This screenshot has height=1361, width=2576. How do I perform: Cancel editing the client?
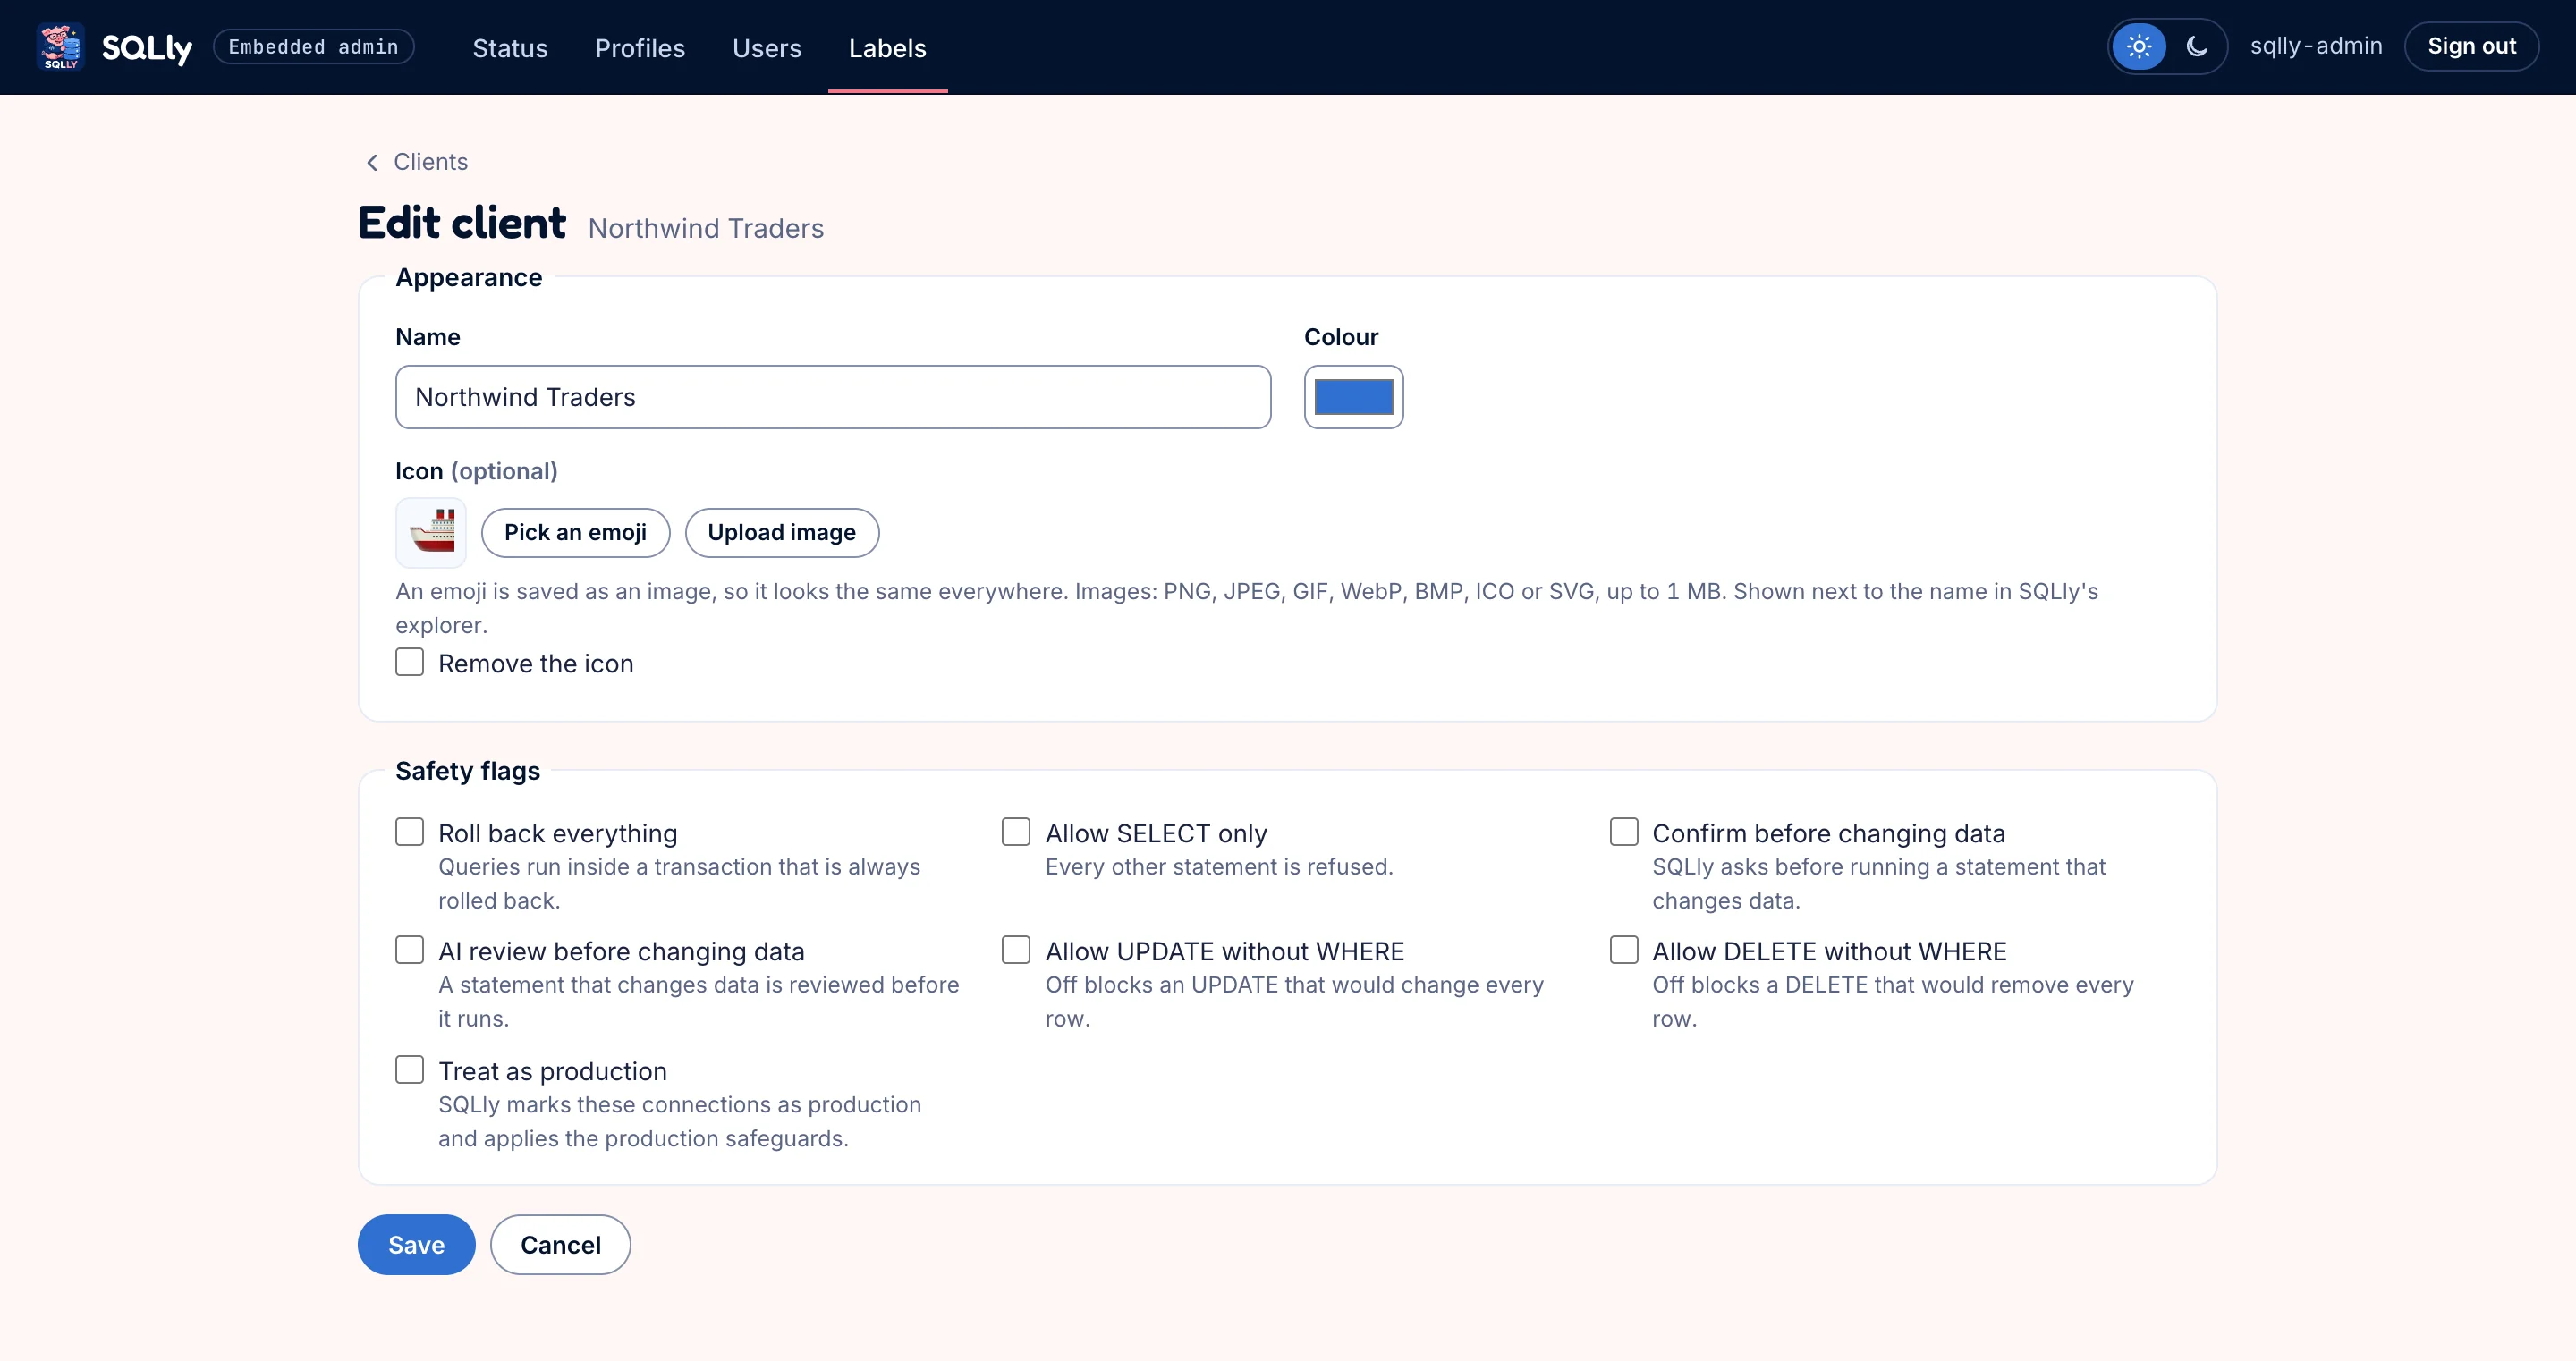coord(560,1245)
